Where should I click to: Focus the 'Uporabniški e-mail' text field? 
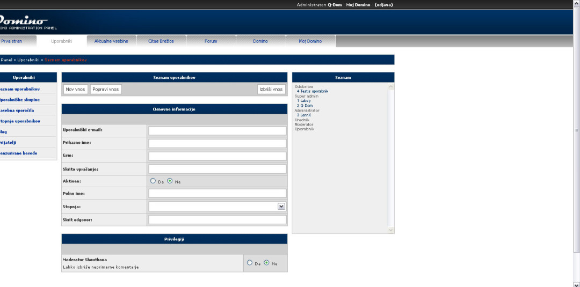tap(217, 130)
